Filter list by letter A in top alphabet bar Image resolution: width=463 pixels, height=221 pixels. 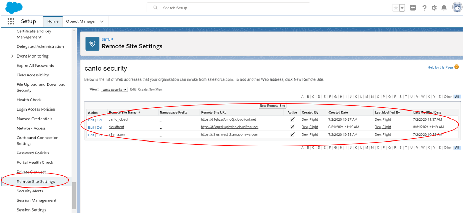[303, 97]
